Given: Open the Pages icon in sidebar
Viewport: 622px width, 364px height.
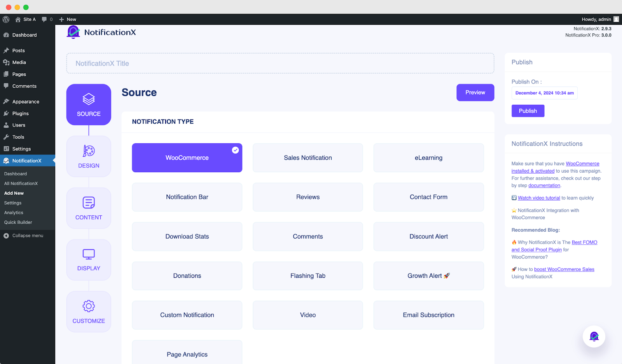Looking at the screenshot, I should click(6, 74).
